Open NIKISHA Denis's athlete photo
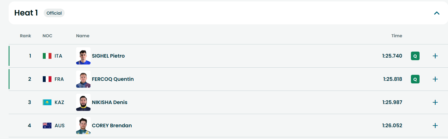 (83, 102)
